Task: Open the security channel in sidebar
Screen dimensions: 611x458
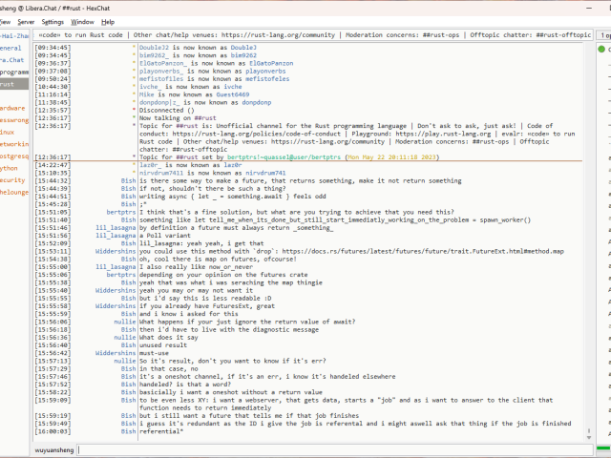Action: tap(11, 179)
